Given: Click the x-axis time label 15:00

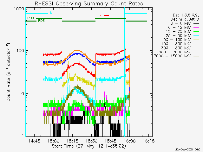Looking at the screenshot, I should (x=54, y=141).
